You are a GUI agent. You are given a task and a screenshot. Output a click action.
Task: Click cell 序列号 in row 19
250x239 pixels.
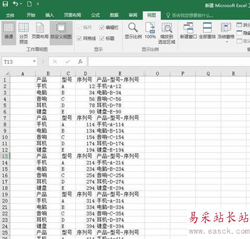(x=85, y=194)
